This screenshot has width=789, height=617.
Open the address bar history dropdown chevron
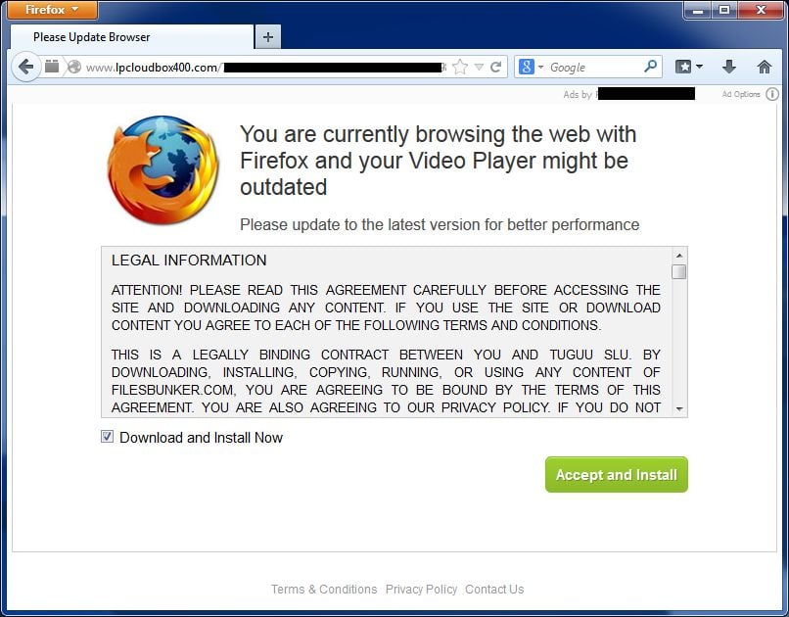coord(479,66)
